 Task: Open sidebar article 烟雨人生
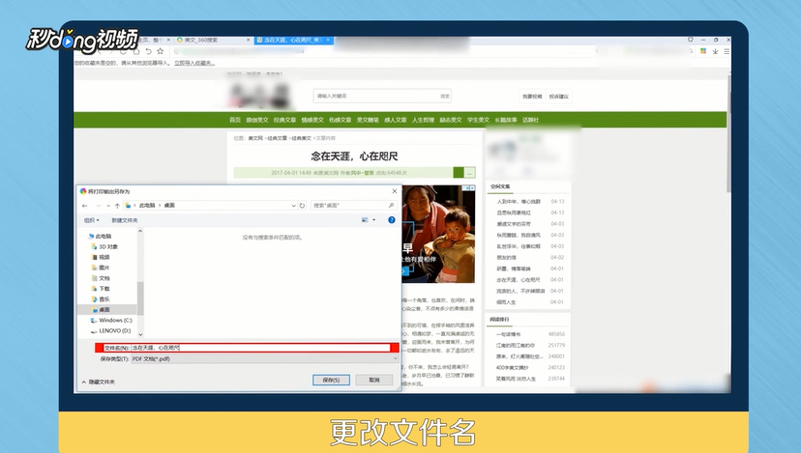[506, 302]
